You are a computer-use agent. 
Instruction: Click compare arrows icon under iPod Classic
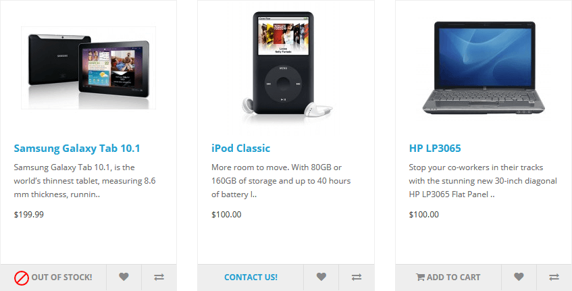(x=357, y=277)
